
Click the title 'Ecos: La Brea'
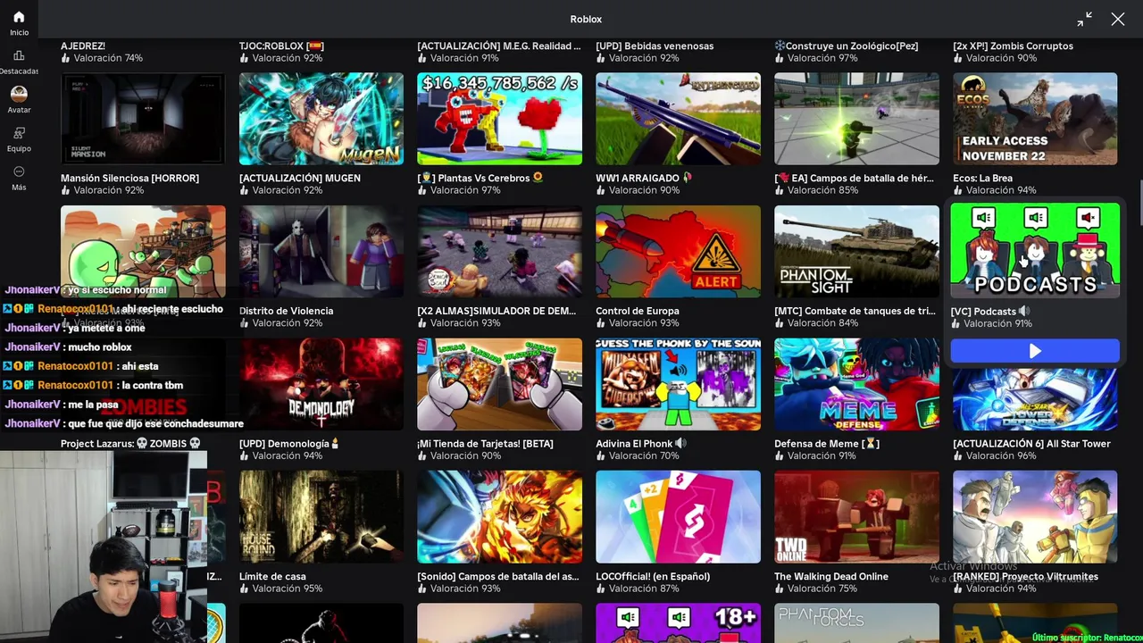click(x=982, y=178)
